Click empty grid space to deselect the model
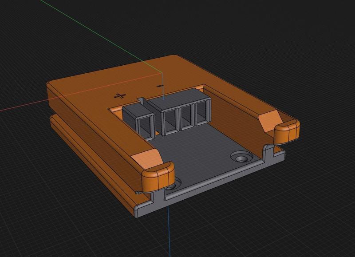 (x=288, y=213)
